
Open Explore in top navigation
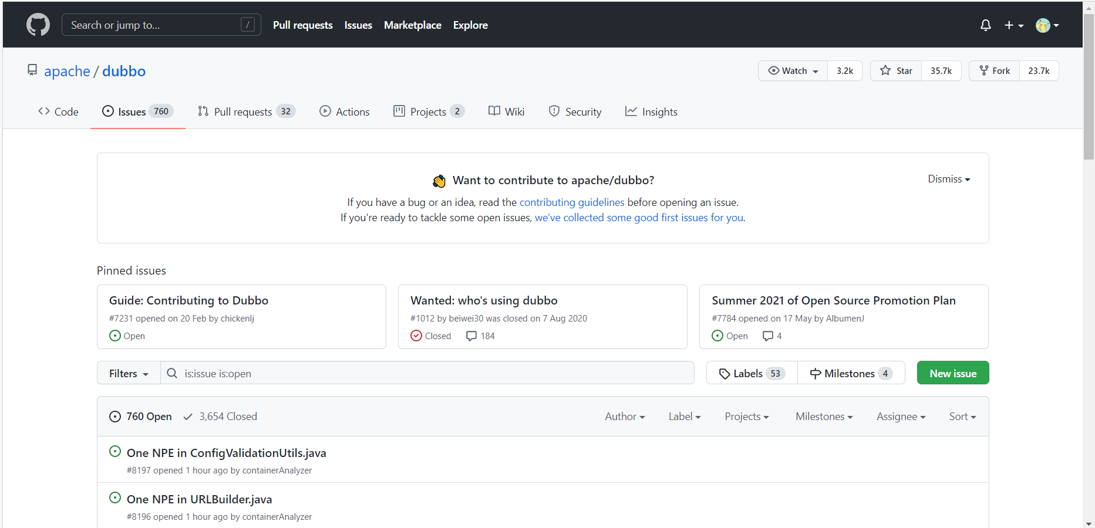pos(470,25)
